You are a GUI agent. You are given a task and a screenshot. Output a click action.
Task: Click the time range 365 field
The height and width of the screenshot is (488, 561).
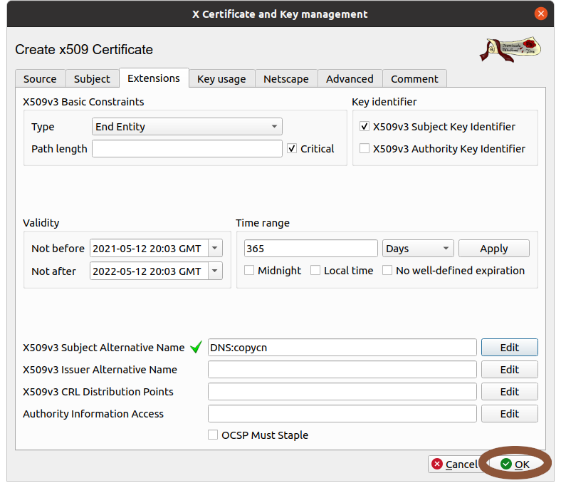[311, 248]
